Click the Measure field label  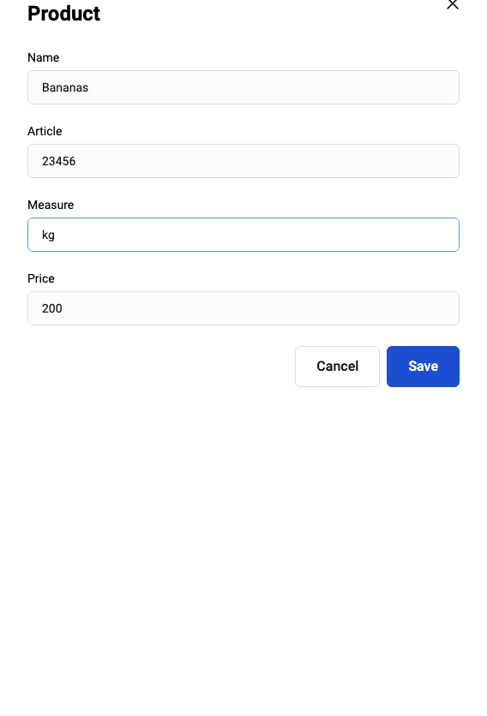point(51,205)
